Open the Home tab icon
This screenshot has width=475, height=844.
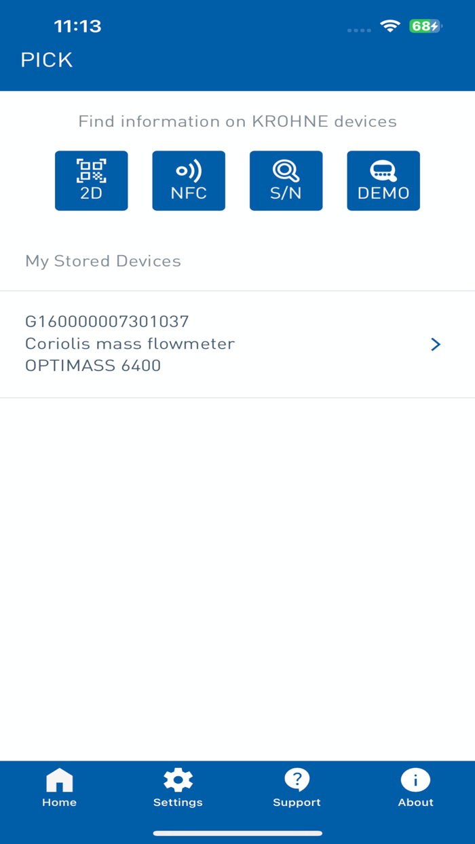pyautogui.click(x=59, y=780)
